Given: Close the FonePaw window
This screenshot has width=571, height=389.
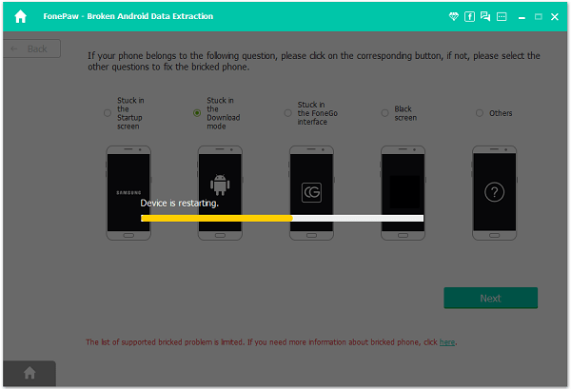Looking at the screenshot, I should click(555, 17).
